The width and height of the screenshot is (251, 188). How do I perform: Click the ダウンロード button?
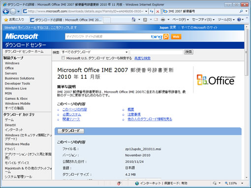point(71,131)
